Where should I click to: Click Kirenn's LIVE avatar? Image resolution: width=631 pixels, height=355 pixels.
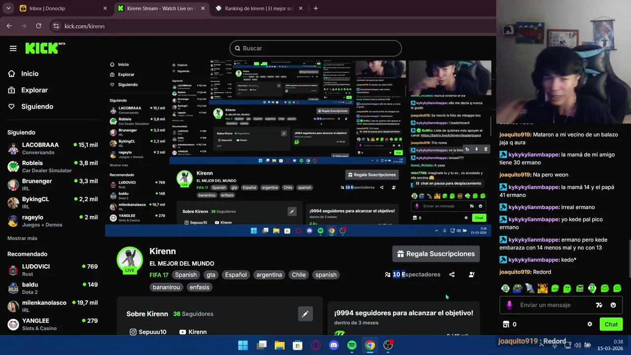130,260
